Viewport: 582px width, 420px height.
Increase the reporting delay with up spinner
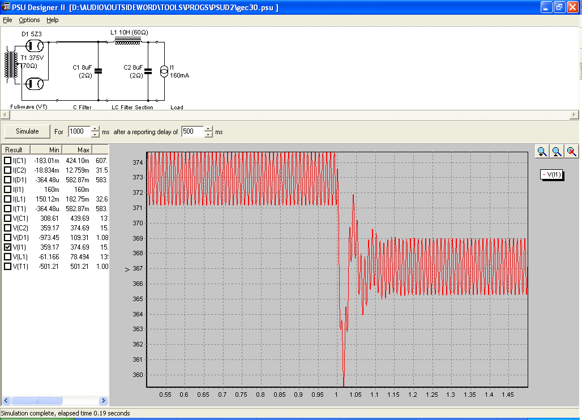[208, 128]
